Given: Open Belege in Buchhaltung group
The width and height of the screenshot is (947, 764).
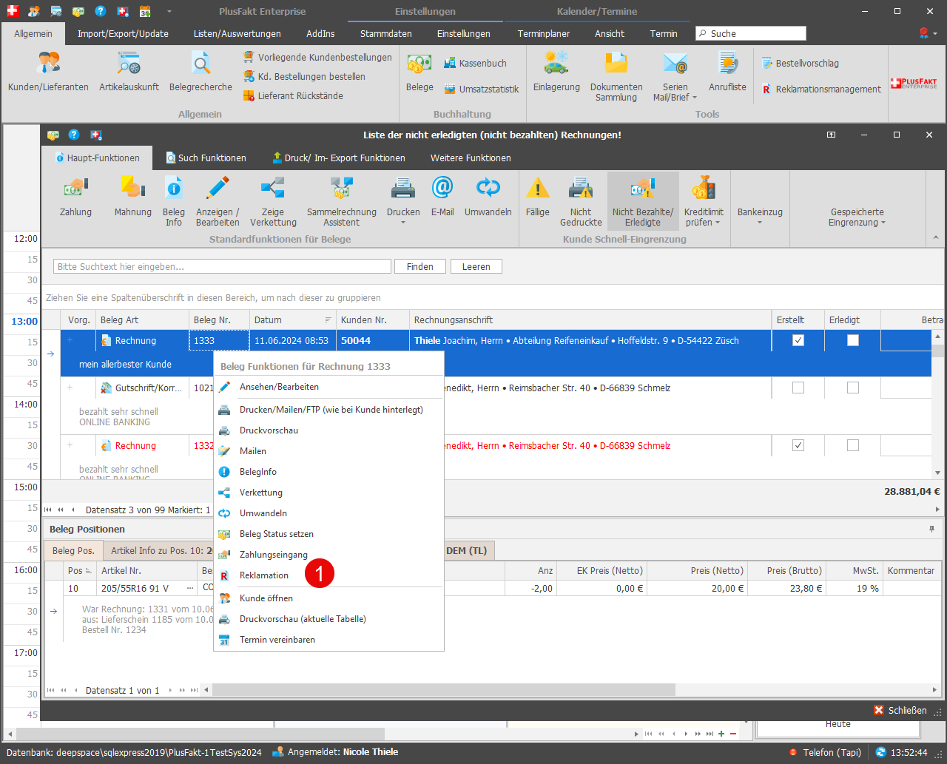Looking at the screenshot, I should pos(419,72).
